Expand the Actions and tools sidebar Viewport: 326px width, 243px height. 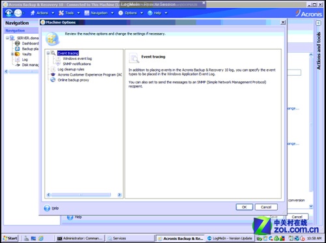(x=318, y=23)
